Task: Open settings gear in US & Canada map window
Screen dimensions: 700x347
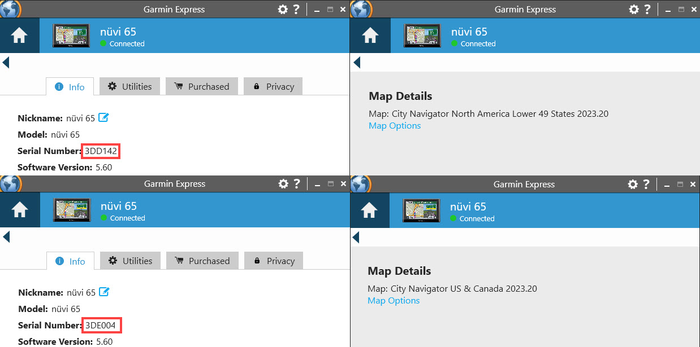Action: pos(633,185)
